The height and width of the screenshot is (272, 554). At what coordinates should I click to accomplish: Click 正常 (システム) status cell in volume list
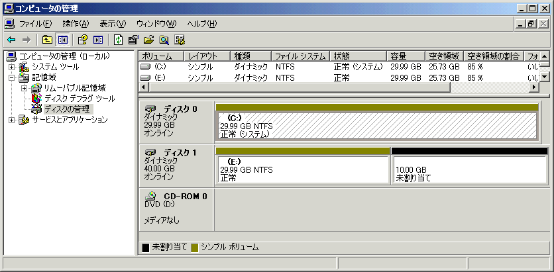(x=359, y=67)
